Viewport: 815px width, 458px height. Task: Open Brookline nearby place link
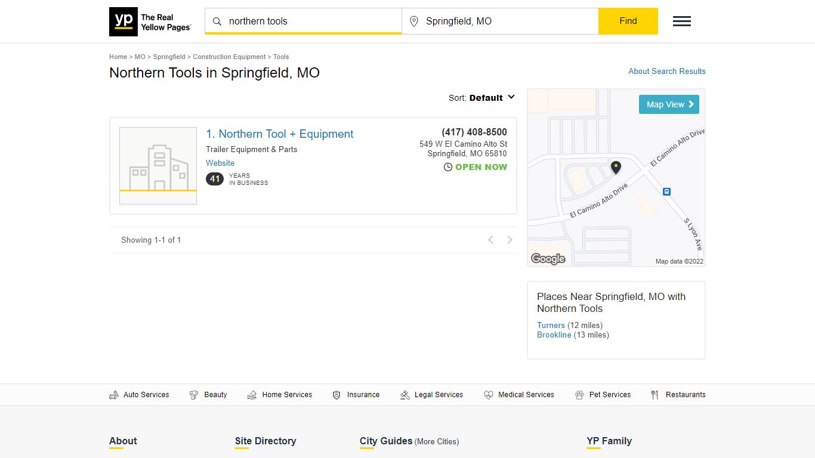(x=554, y=335)
